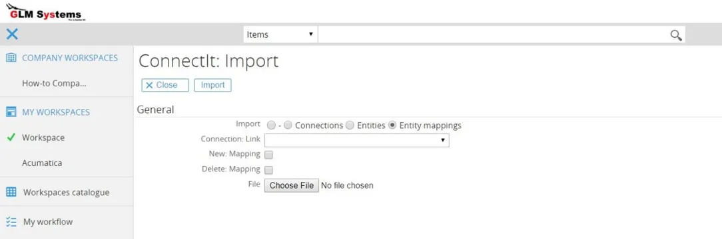Click the My Workspaces window icon
Image resolution: width=722 pixels, height=239 pixels.
click(11, 112)
